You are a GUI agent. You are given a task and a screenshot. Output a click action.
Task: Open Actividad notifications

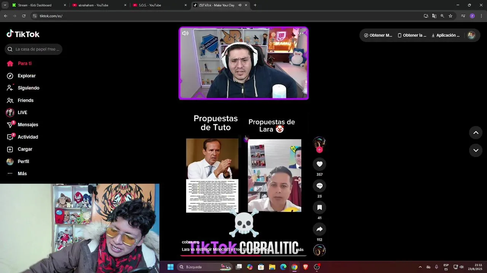(22, 137)
